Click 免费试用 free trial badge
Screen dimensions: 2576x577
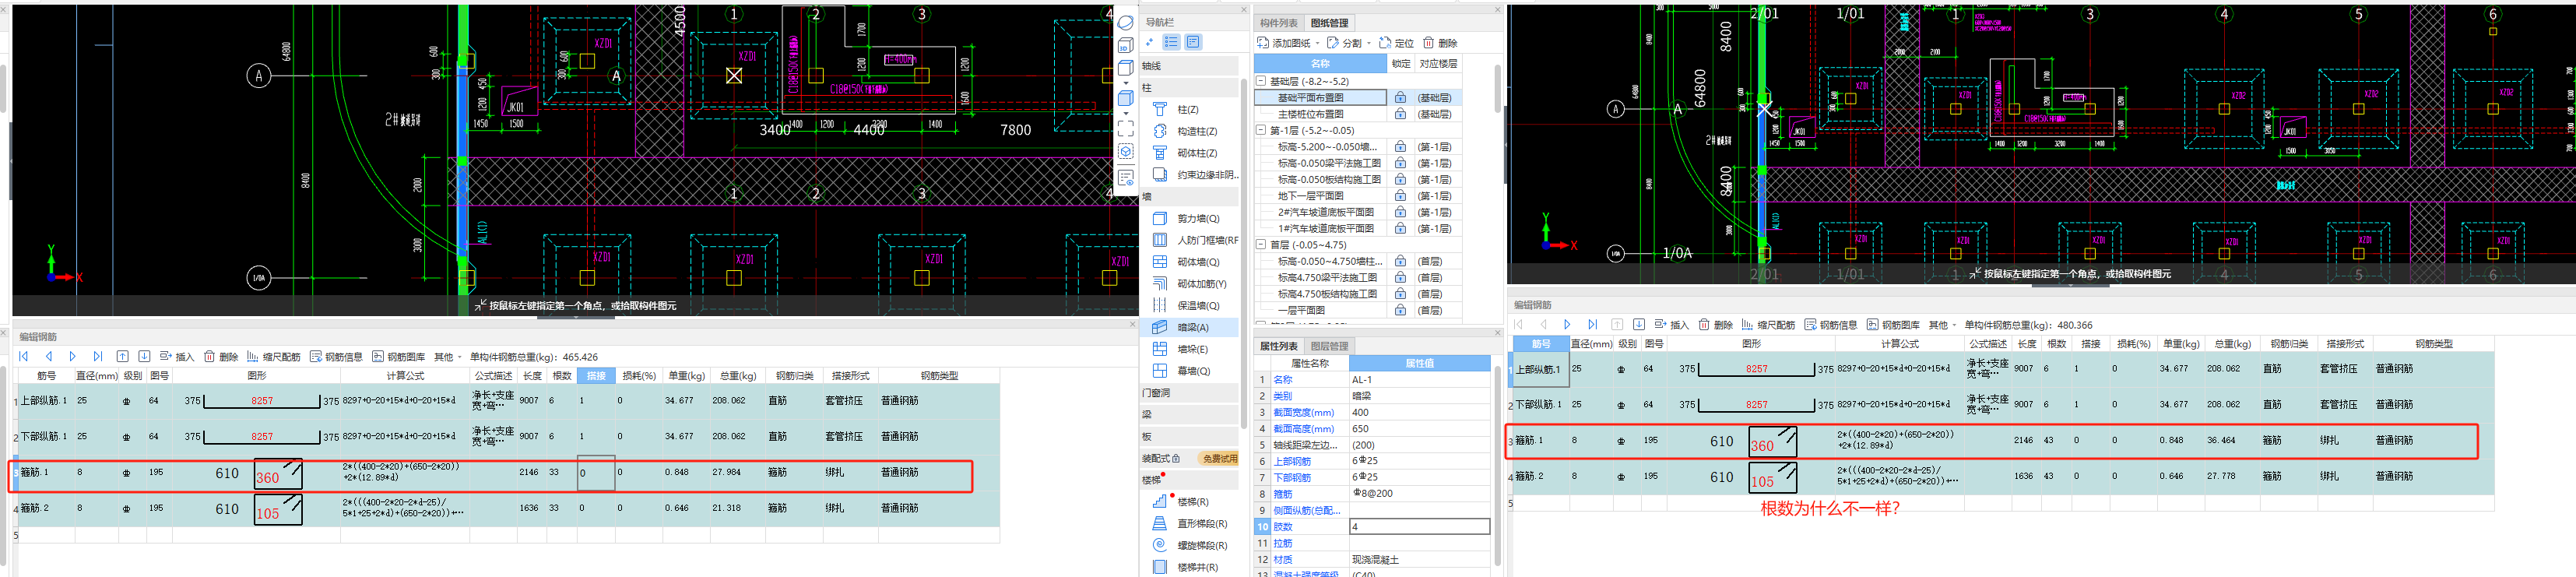click(1219, 458)
